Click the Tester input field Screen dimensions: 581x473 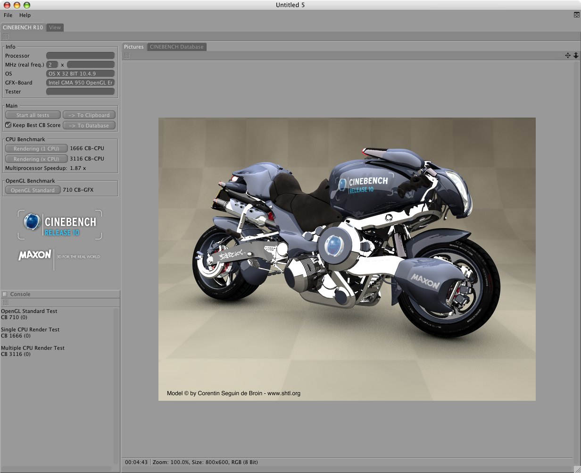tap(80, 92)
